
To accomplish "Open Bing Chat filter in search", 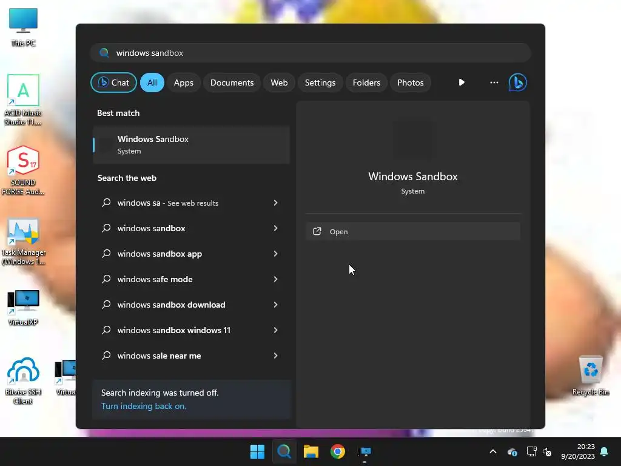I will pyautogui.click(x=113, y=83).
